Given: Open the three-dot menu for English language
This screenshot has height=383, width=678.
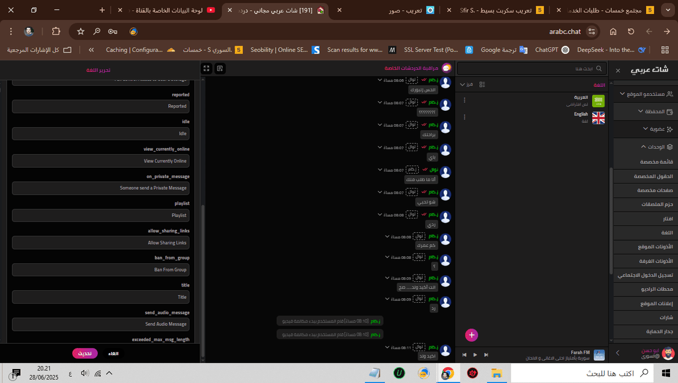Looking at the screenshot, I should 464,117.
